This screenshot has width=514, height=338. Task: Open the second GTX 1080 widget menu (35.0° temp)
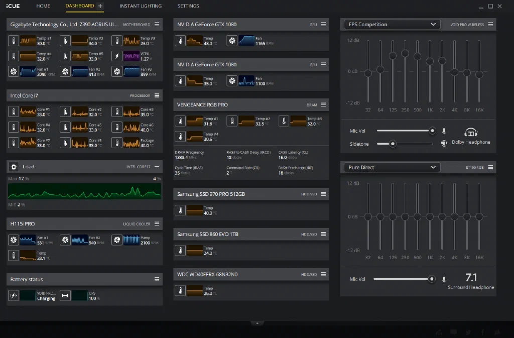tap(324, 65)
